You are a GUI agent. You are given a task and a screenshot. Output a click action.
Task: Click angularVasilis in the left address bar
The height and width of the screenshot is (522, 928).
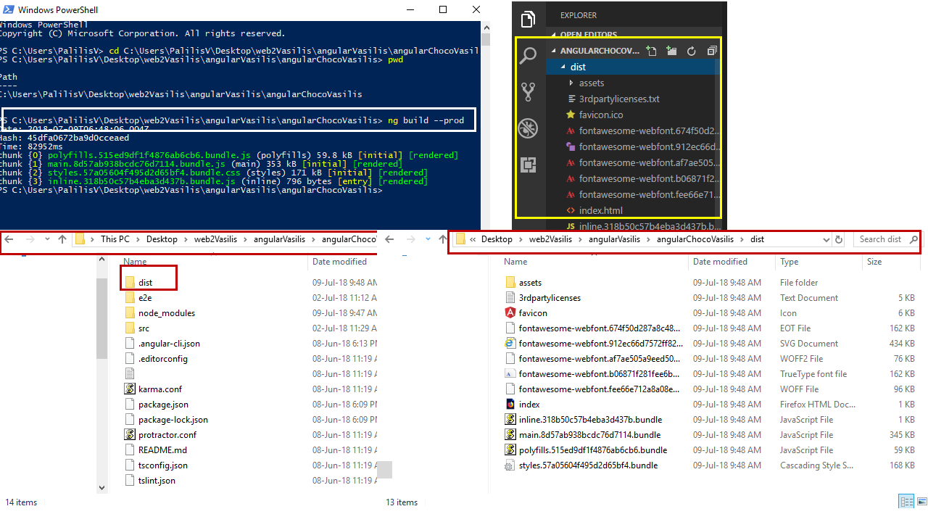[279, 239]
